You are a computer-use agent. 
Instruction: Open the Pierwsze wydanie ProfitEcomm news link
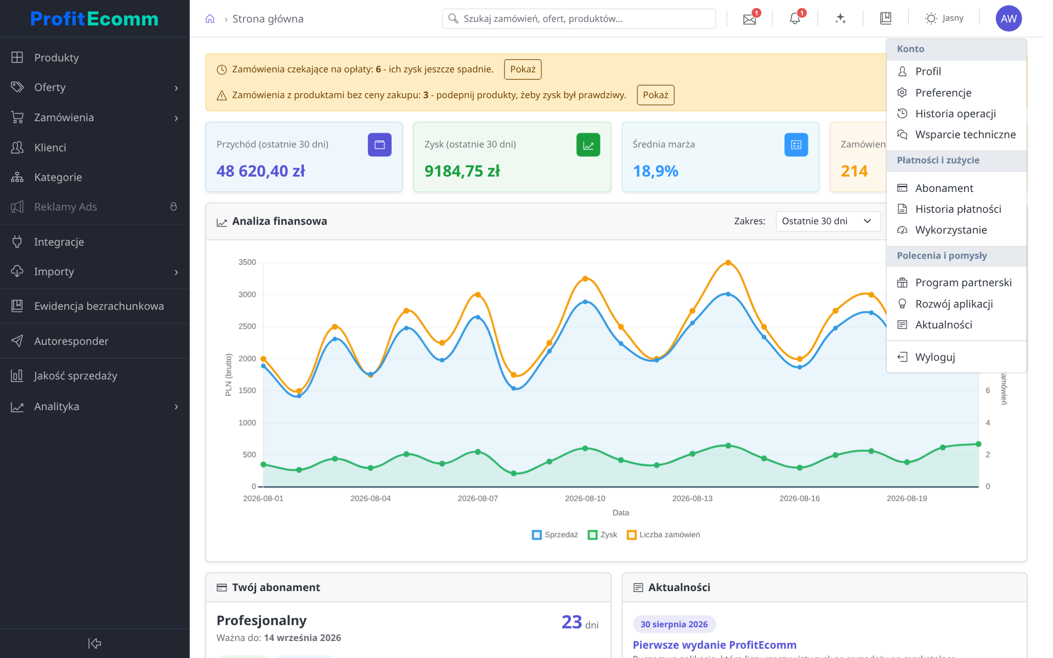[714, 645]
